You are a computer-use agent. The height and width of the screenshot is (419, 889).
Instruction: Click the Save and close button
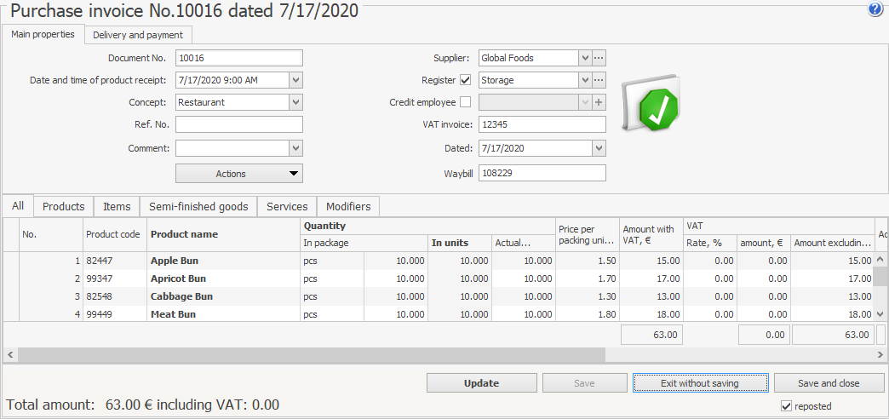click(x=829, y=383)
